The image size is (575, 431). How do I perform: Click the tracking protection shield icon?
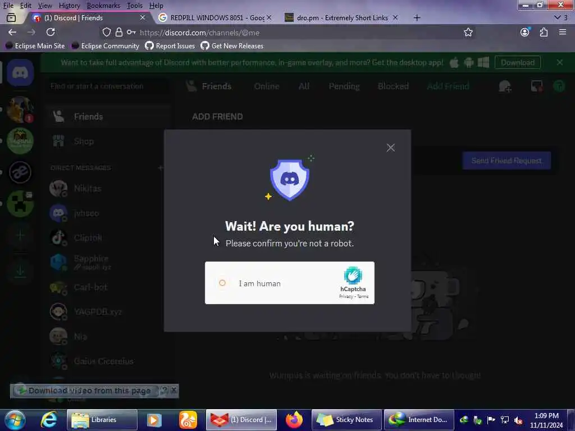pos(106,32)
